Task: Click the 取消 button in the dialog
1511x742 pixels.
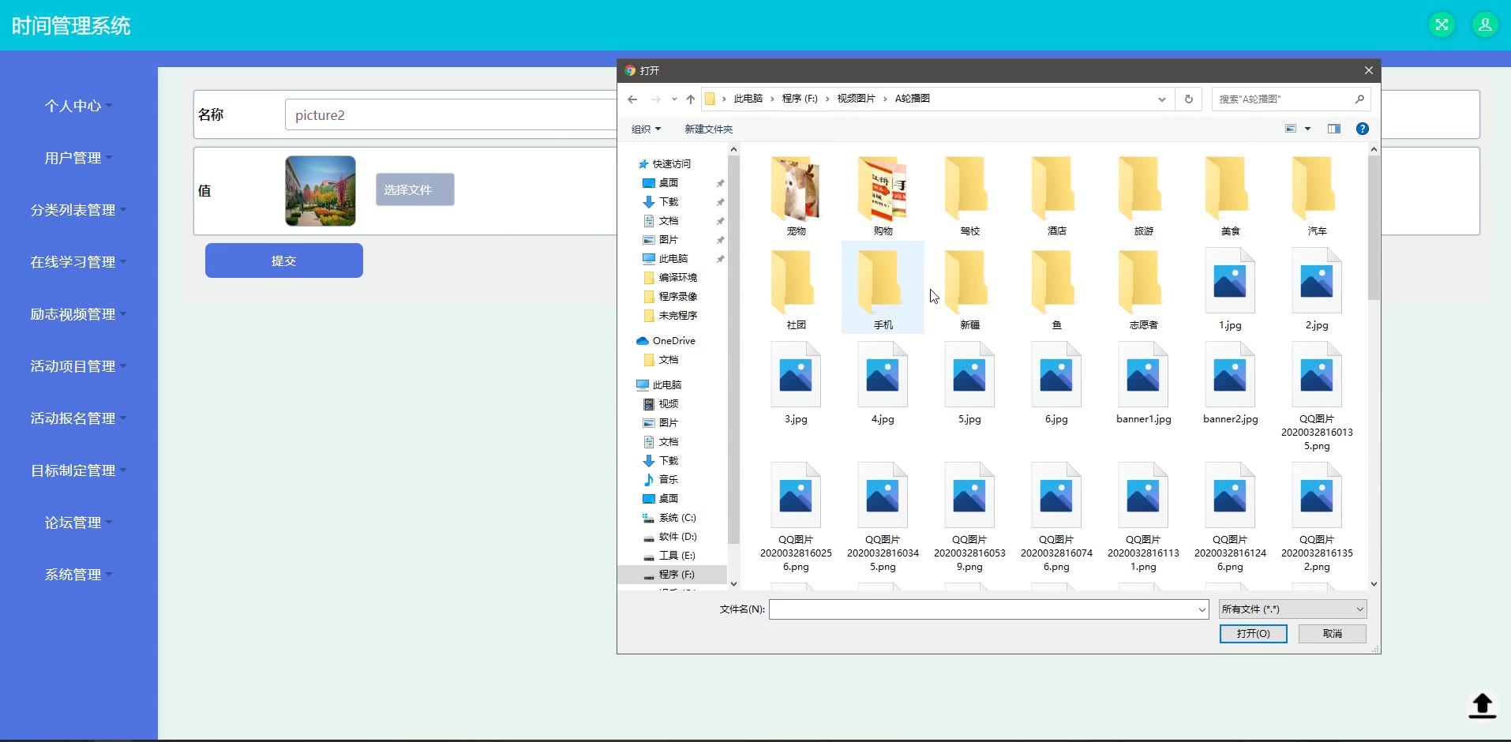Action: point(1332,633)
